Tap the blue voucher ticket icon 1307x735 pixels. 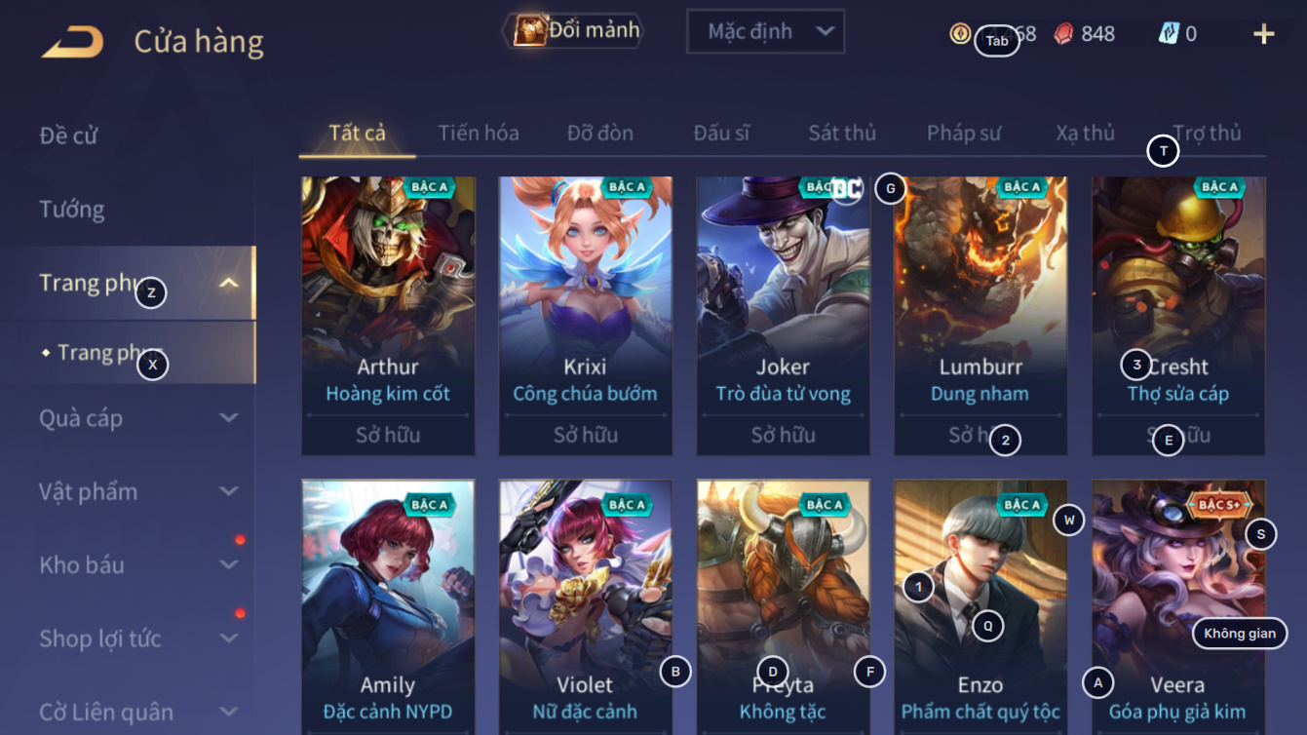(1169, 33)
